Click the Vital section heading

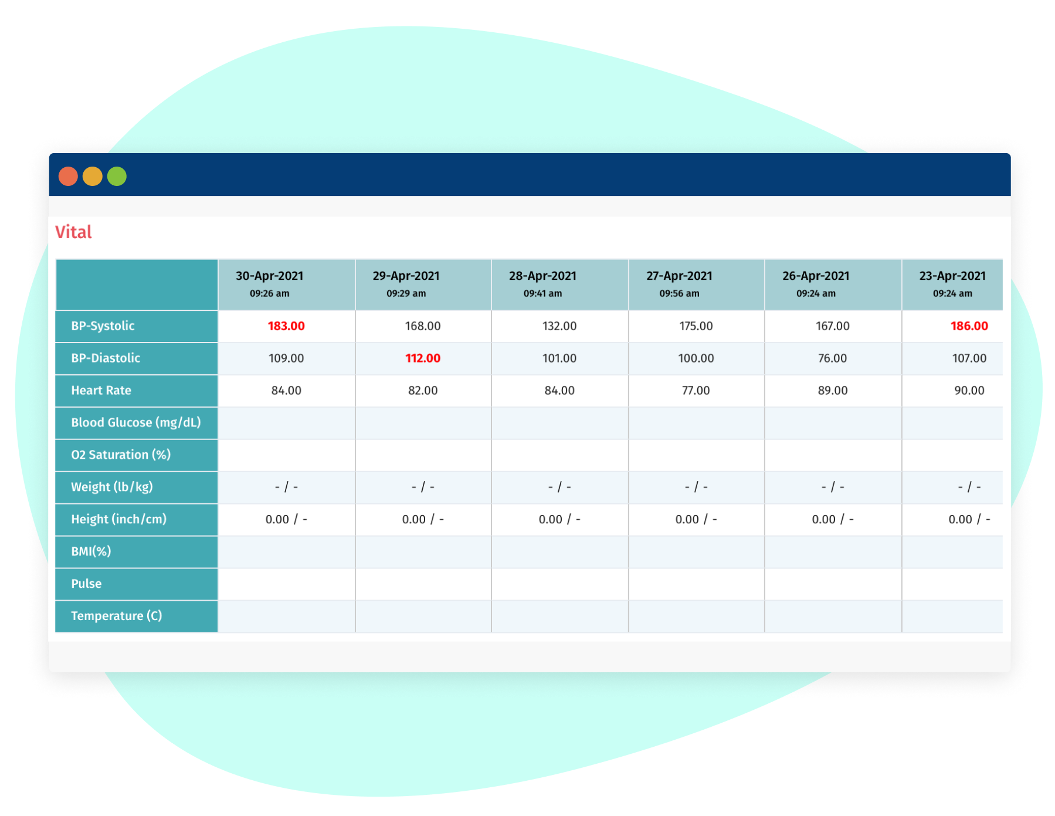(x=73, y=232)
